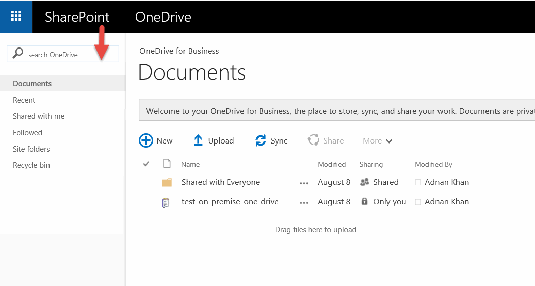This screenshot has height=286, width=535.
Task: Click the OneDrive for Business heading
Action: pos(179,51)
